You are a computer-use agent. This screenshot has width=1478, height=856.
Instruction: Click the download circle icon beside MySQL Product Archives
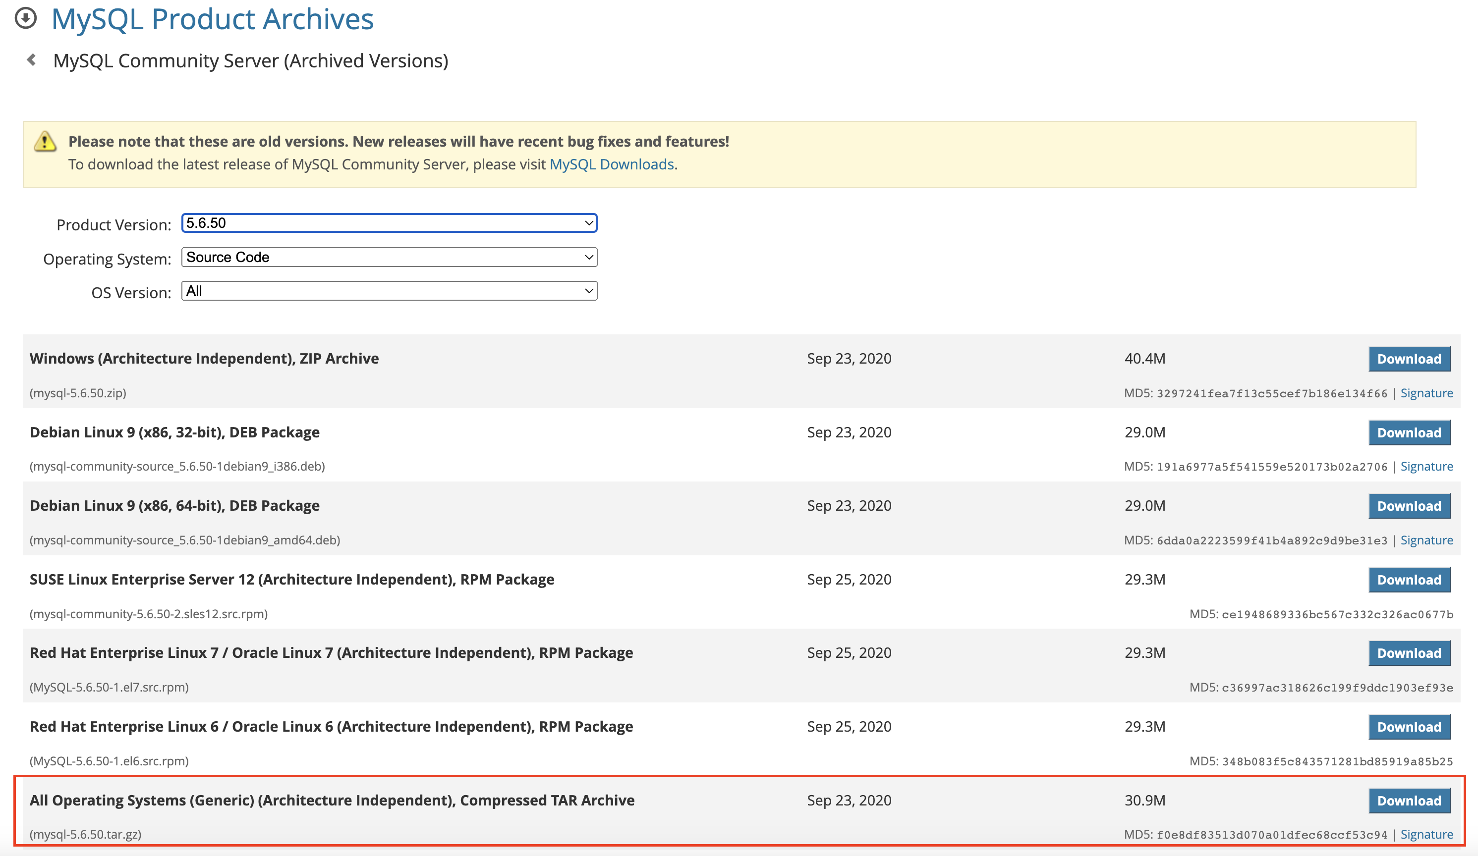point(25,18)
